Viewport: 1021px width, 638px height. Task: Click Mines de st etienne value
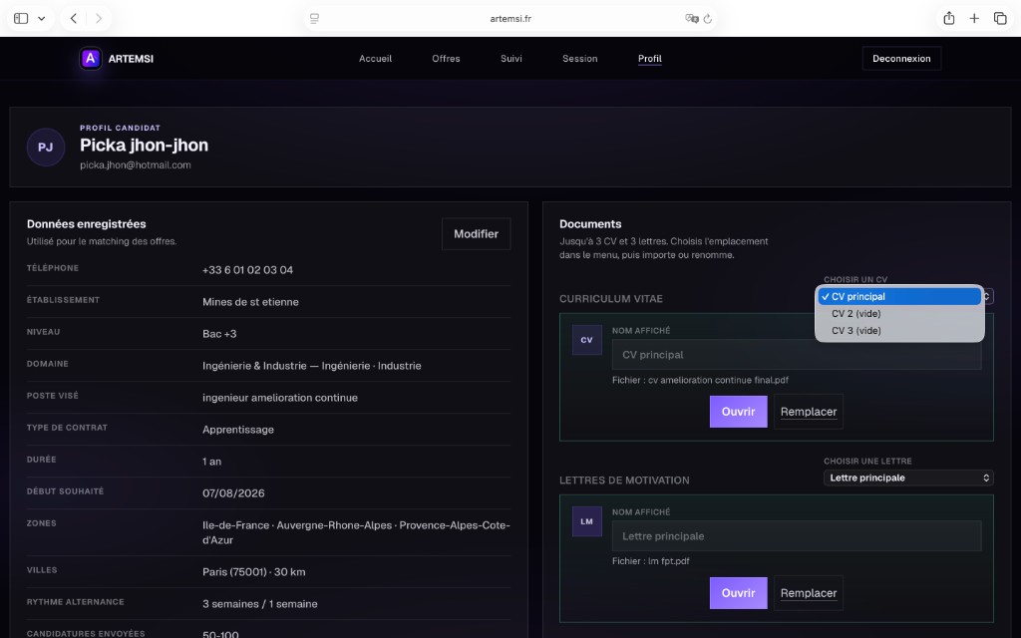(250, 302)
